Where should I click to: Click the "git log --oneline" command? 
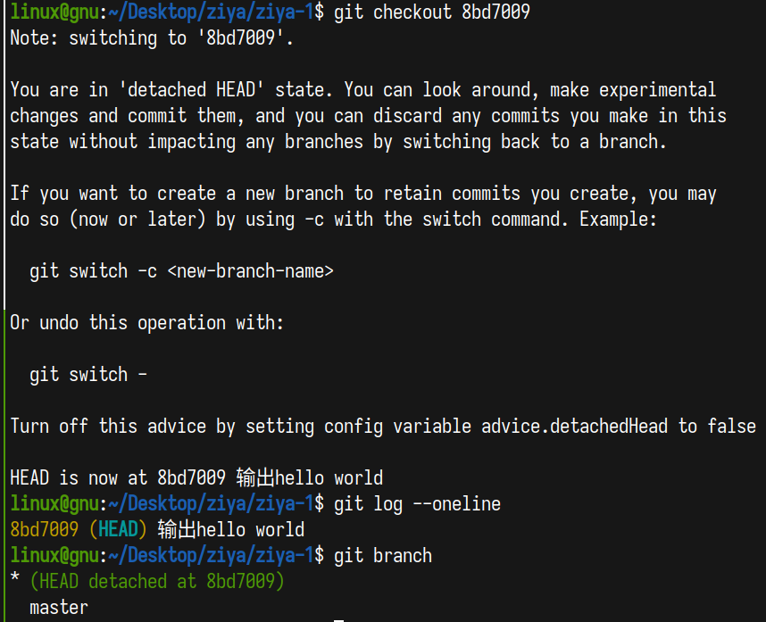(x=417, y=504)
